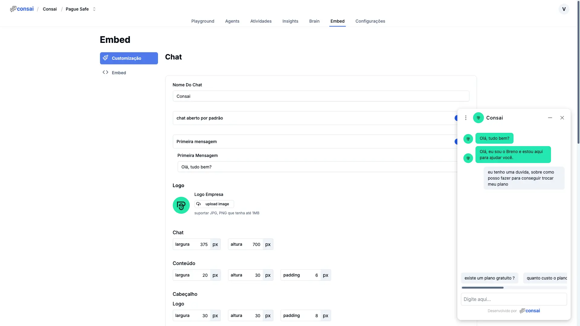Click the Nome Do Chat text field
This screenshot has width=580, height=326.
[321, 96]
